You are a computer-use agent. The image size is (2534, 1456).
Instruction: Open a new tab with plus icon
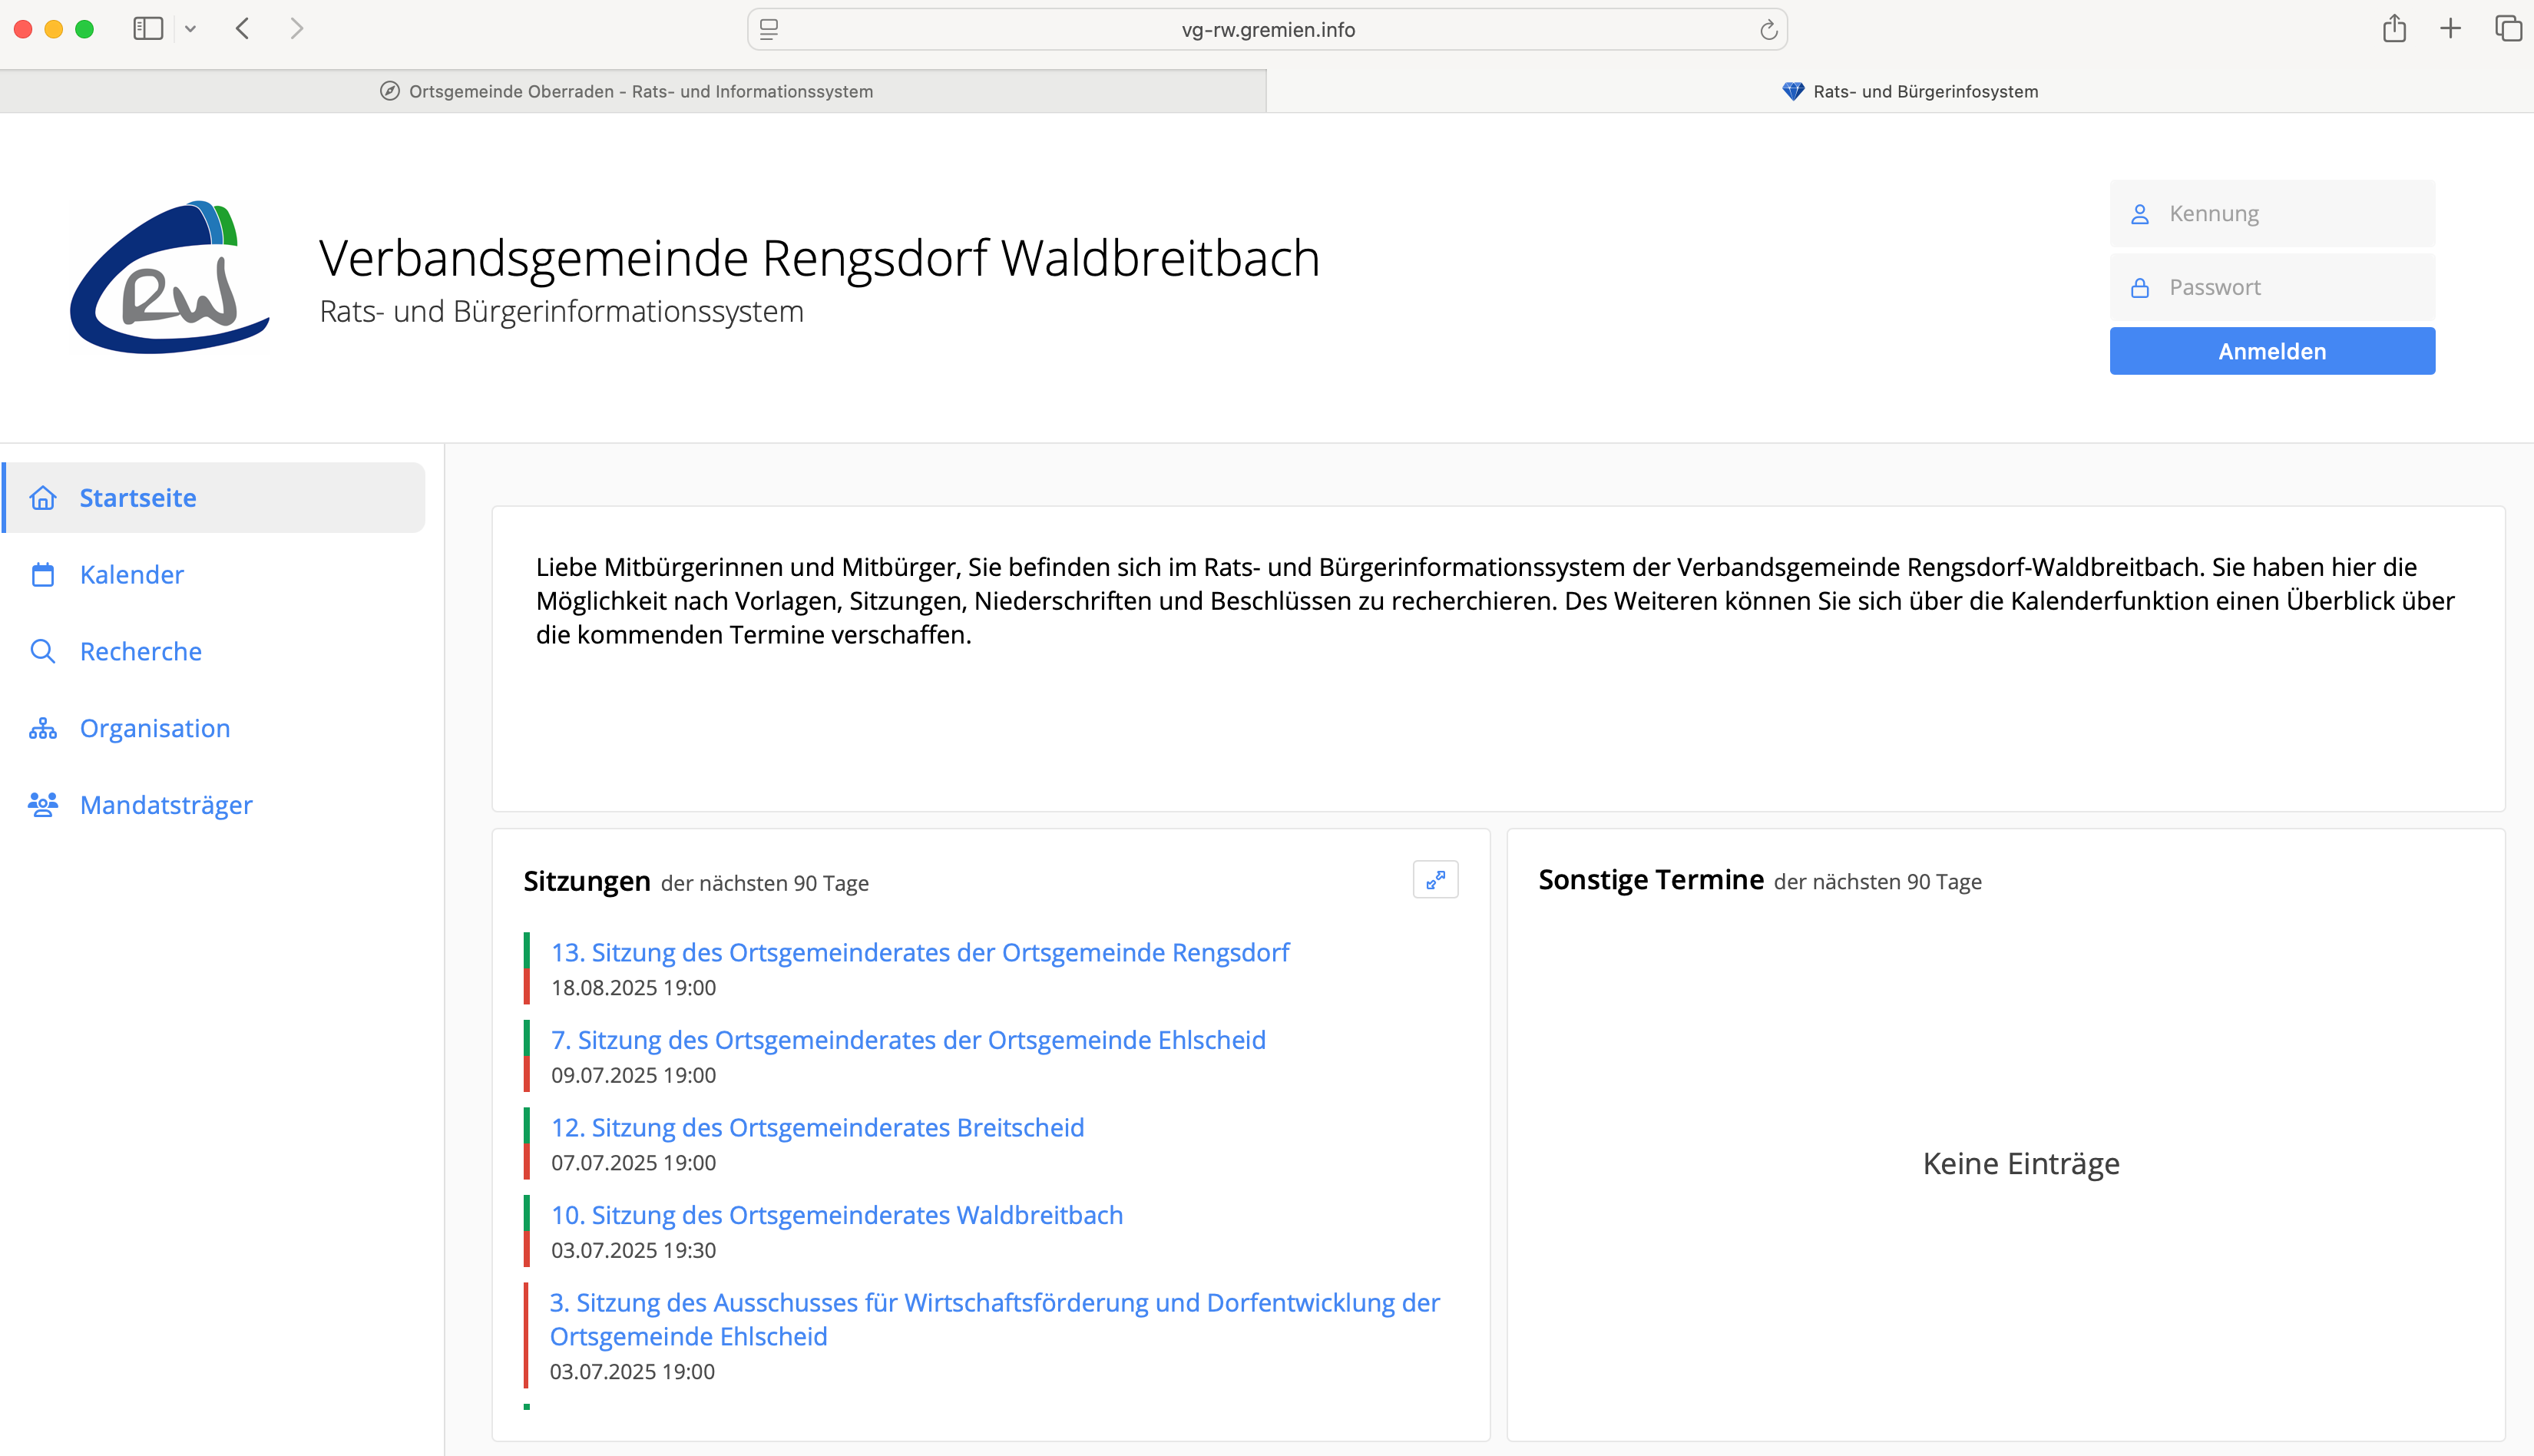coord(2450,29)
